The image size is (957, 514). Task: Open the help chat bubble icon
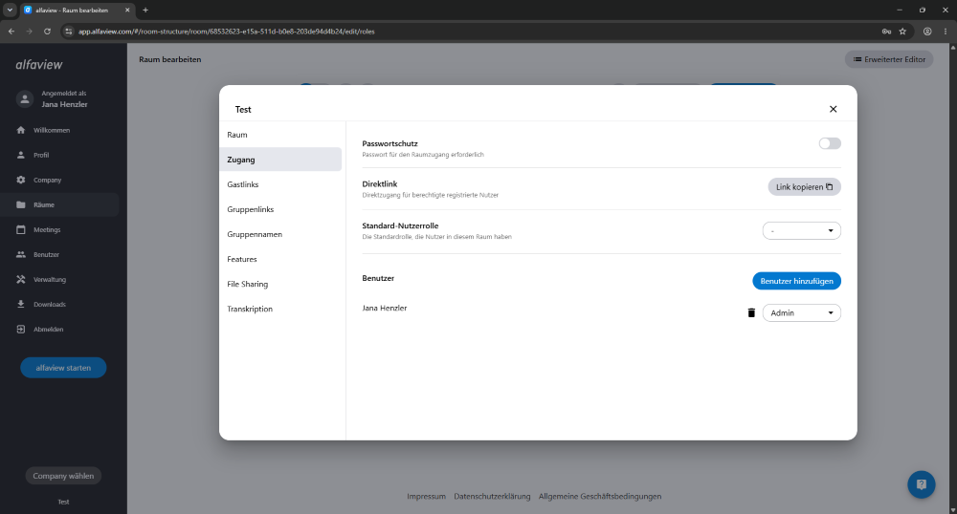tap(921, 484)
